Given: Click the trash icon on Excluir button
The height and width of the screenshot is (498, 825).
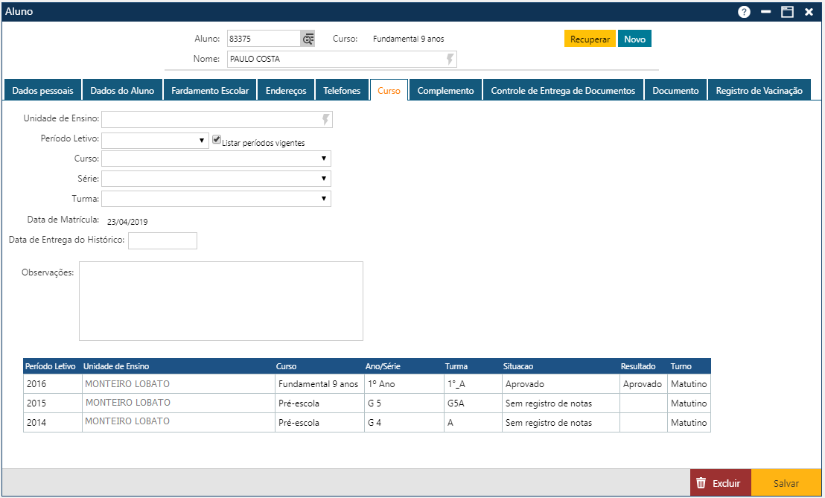Looking at the screenshot, I should [x=701, y=483].
